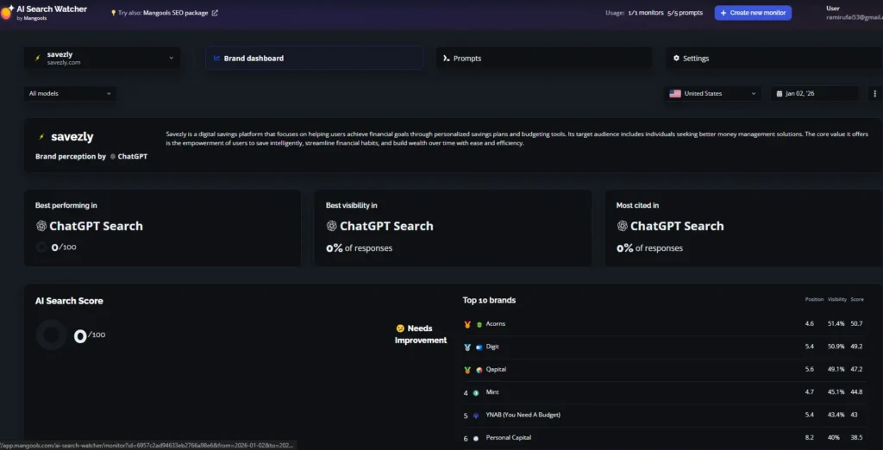
Task: Click the 1/1 monitors usage text
Action: pos(646,13)
